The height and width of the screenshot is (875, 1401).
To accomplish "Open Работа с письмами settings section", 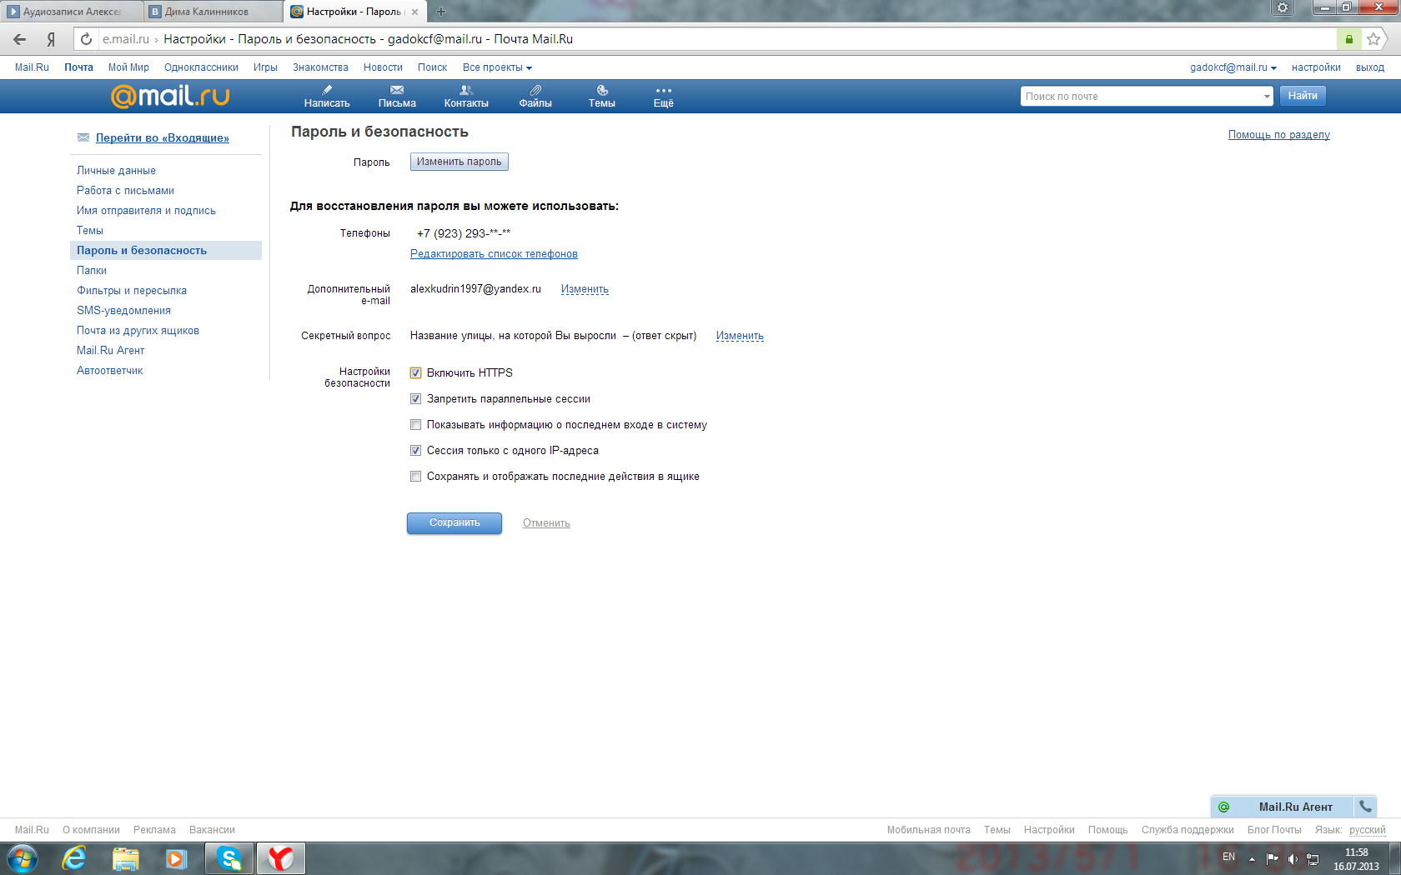I will (x=125, y=190).
